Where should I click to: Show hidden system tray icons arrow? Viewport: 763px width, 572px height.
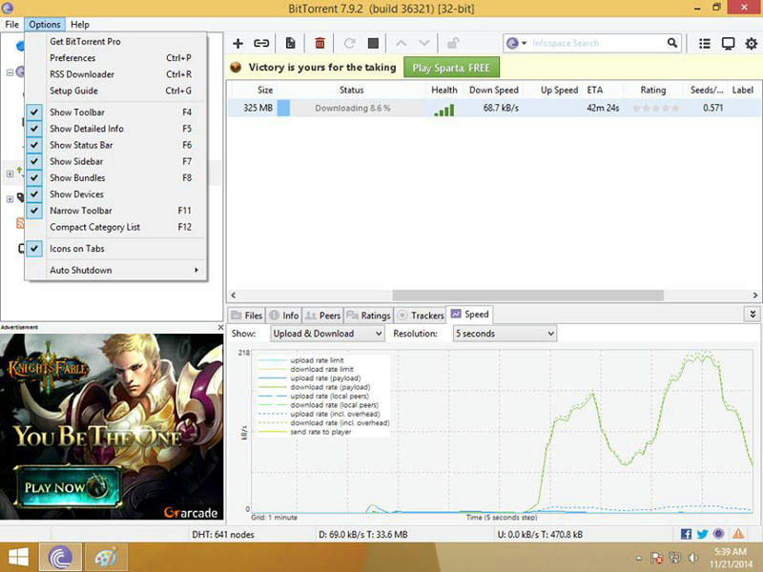click(639, 559)
